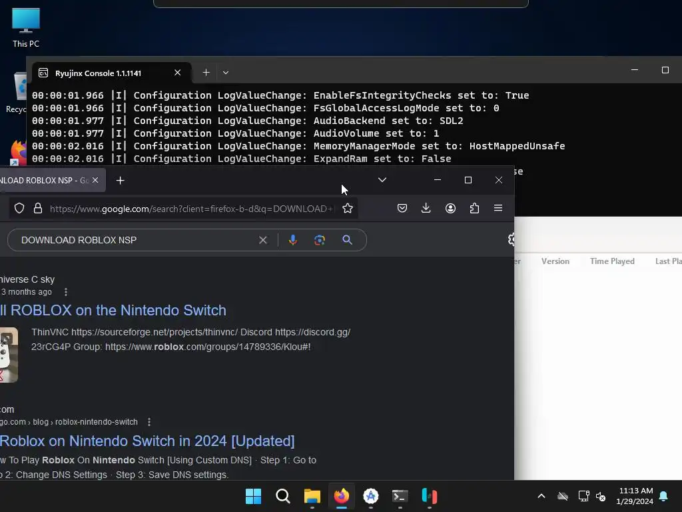Open terminal profile dropdown arrow

[x=226, y=73]
